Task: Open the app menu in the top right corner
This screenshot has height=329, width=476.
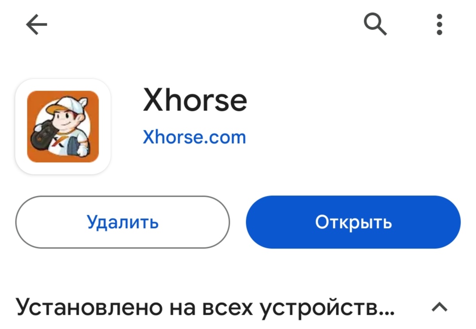Action: (x=439, y=24)
